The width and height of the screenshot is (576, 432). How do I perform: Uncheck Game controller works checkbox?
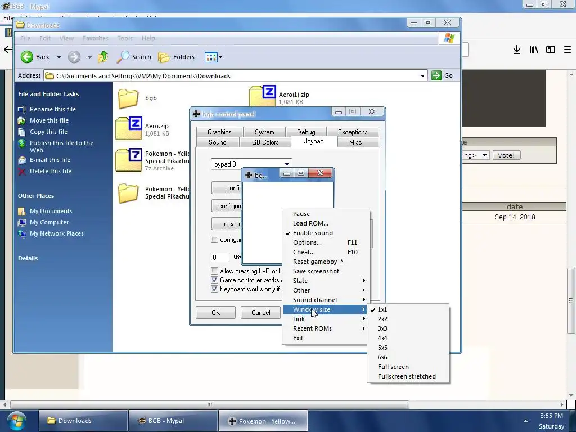(214, 280)
